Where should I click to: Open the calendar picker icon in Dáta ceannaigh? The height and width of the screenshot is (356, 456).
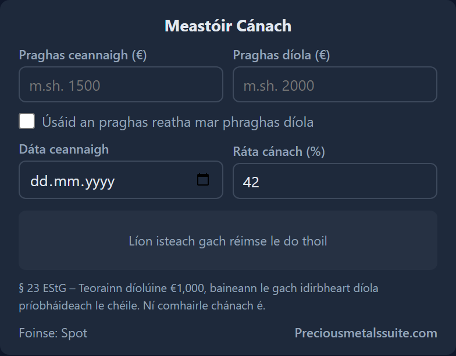click(202, 179)
